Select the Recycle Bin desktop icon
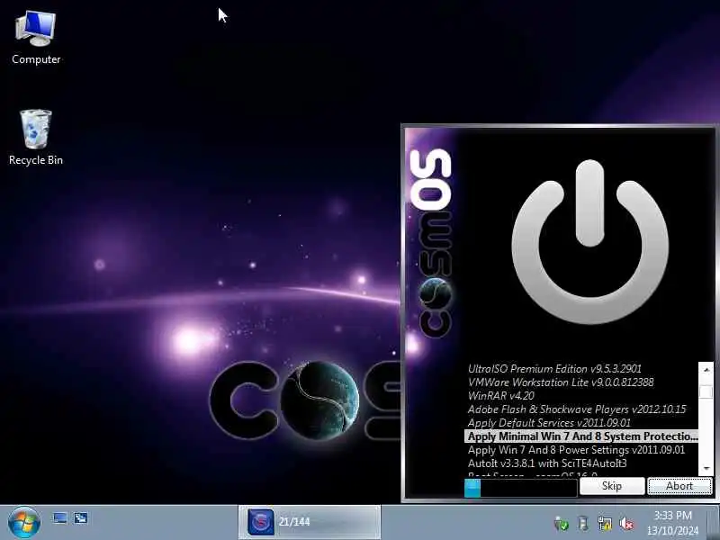This screenshot has width=720, height=540. point(36,137)
